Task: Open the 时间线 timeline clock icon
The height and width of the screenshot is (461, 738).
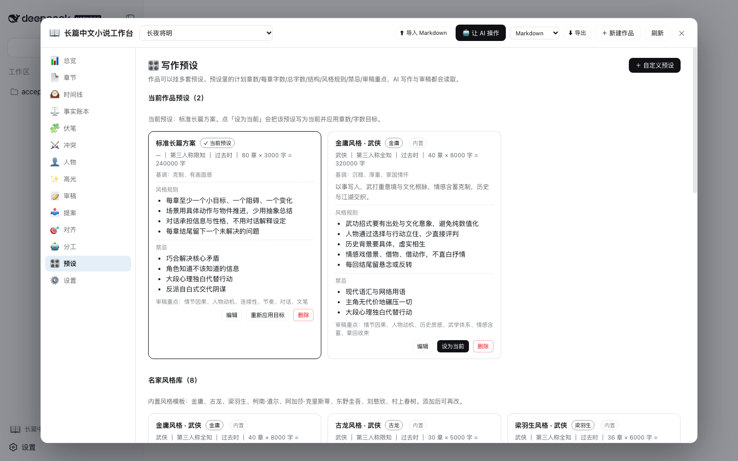Action: tap(55, 94)
